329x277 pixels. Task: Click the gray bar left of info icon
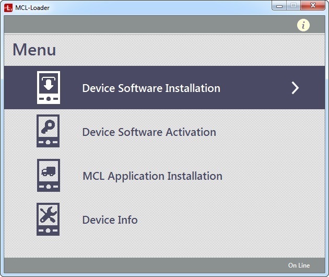(146, 25)
